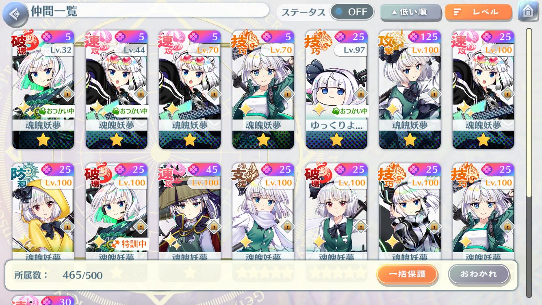Choose the 特訓中 Youmu card

(117, 211)
